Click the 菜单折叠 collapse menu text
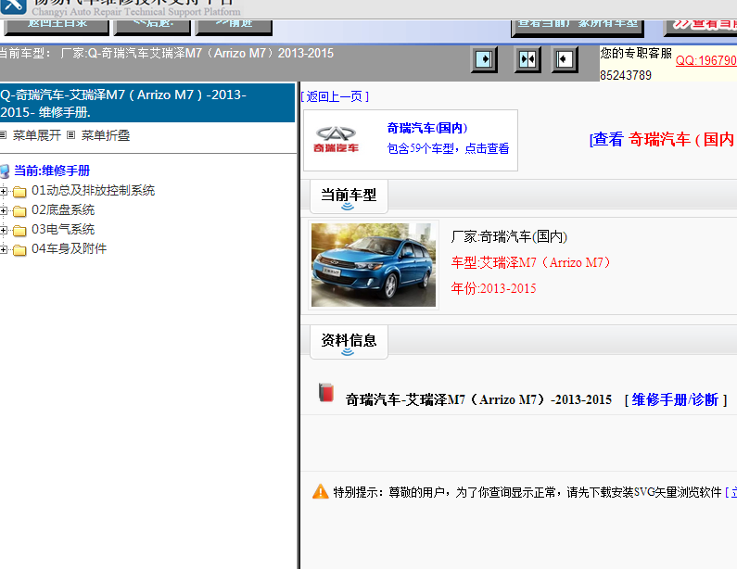Screen dimensions: 737x569 tap(106, 135)
